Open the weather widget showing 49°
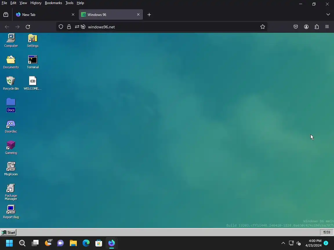Screen dimensions: 334x250 pos(48,243)
